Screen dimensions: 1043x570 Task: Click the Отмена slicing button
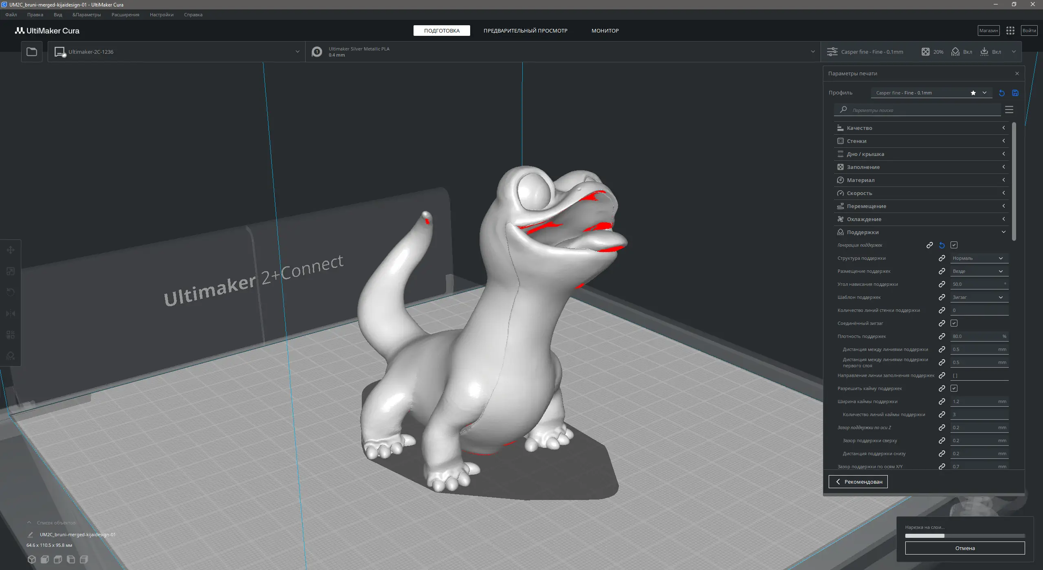[x=964, y=548]
